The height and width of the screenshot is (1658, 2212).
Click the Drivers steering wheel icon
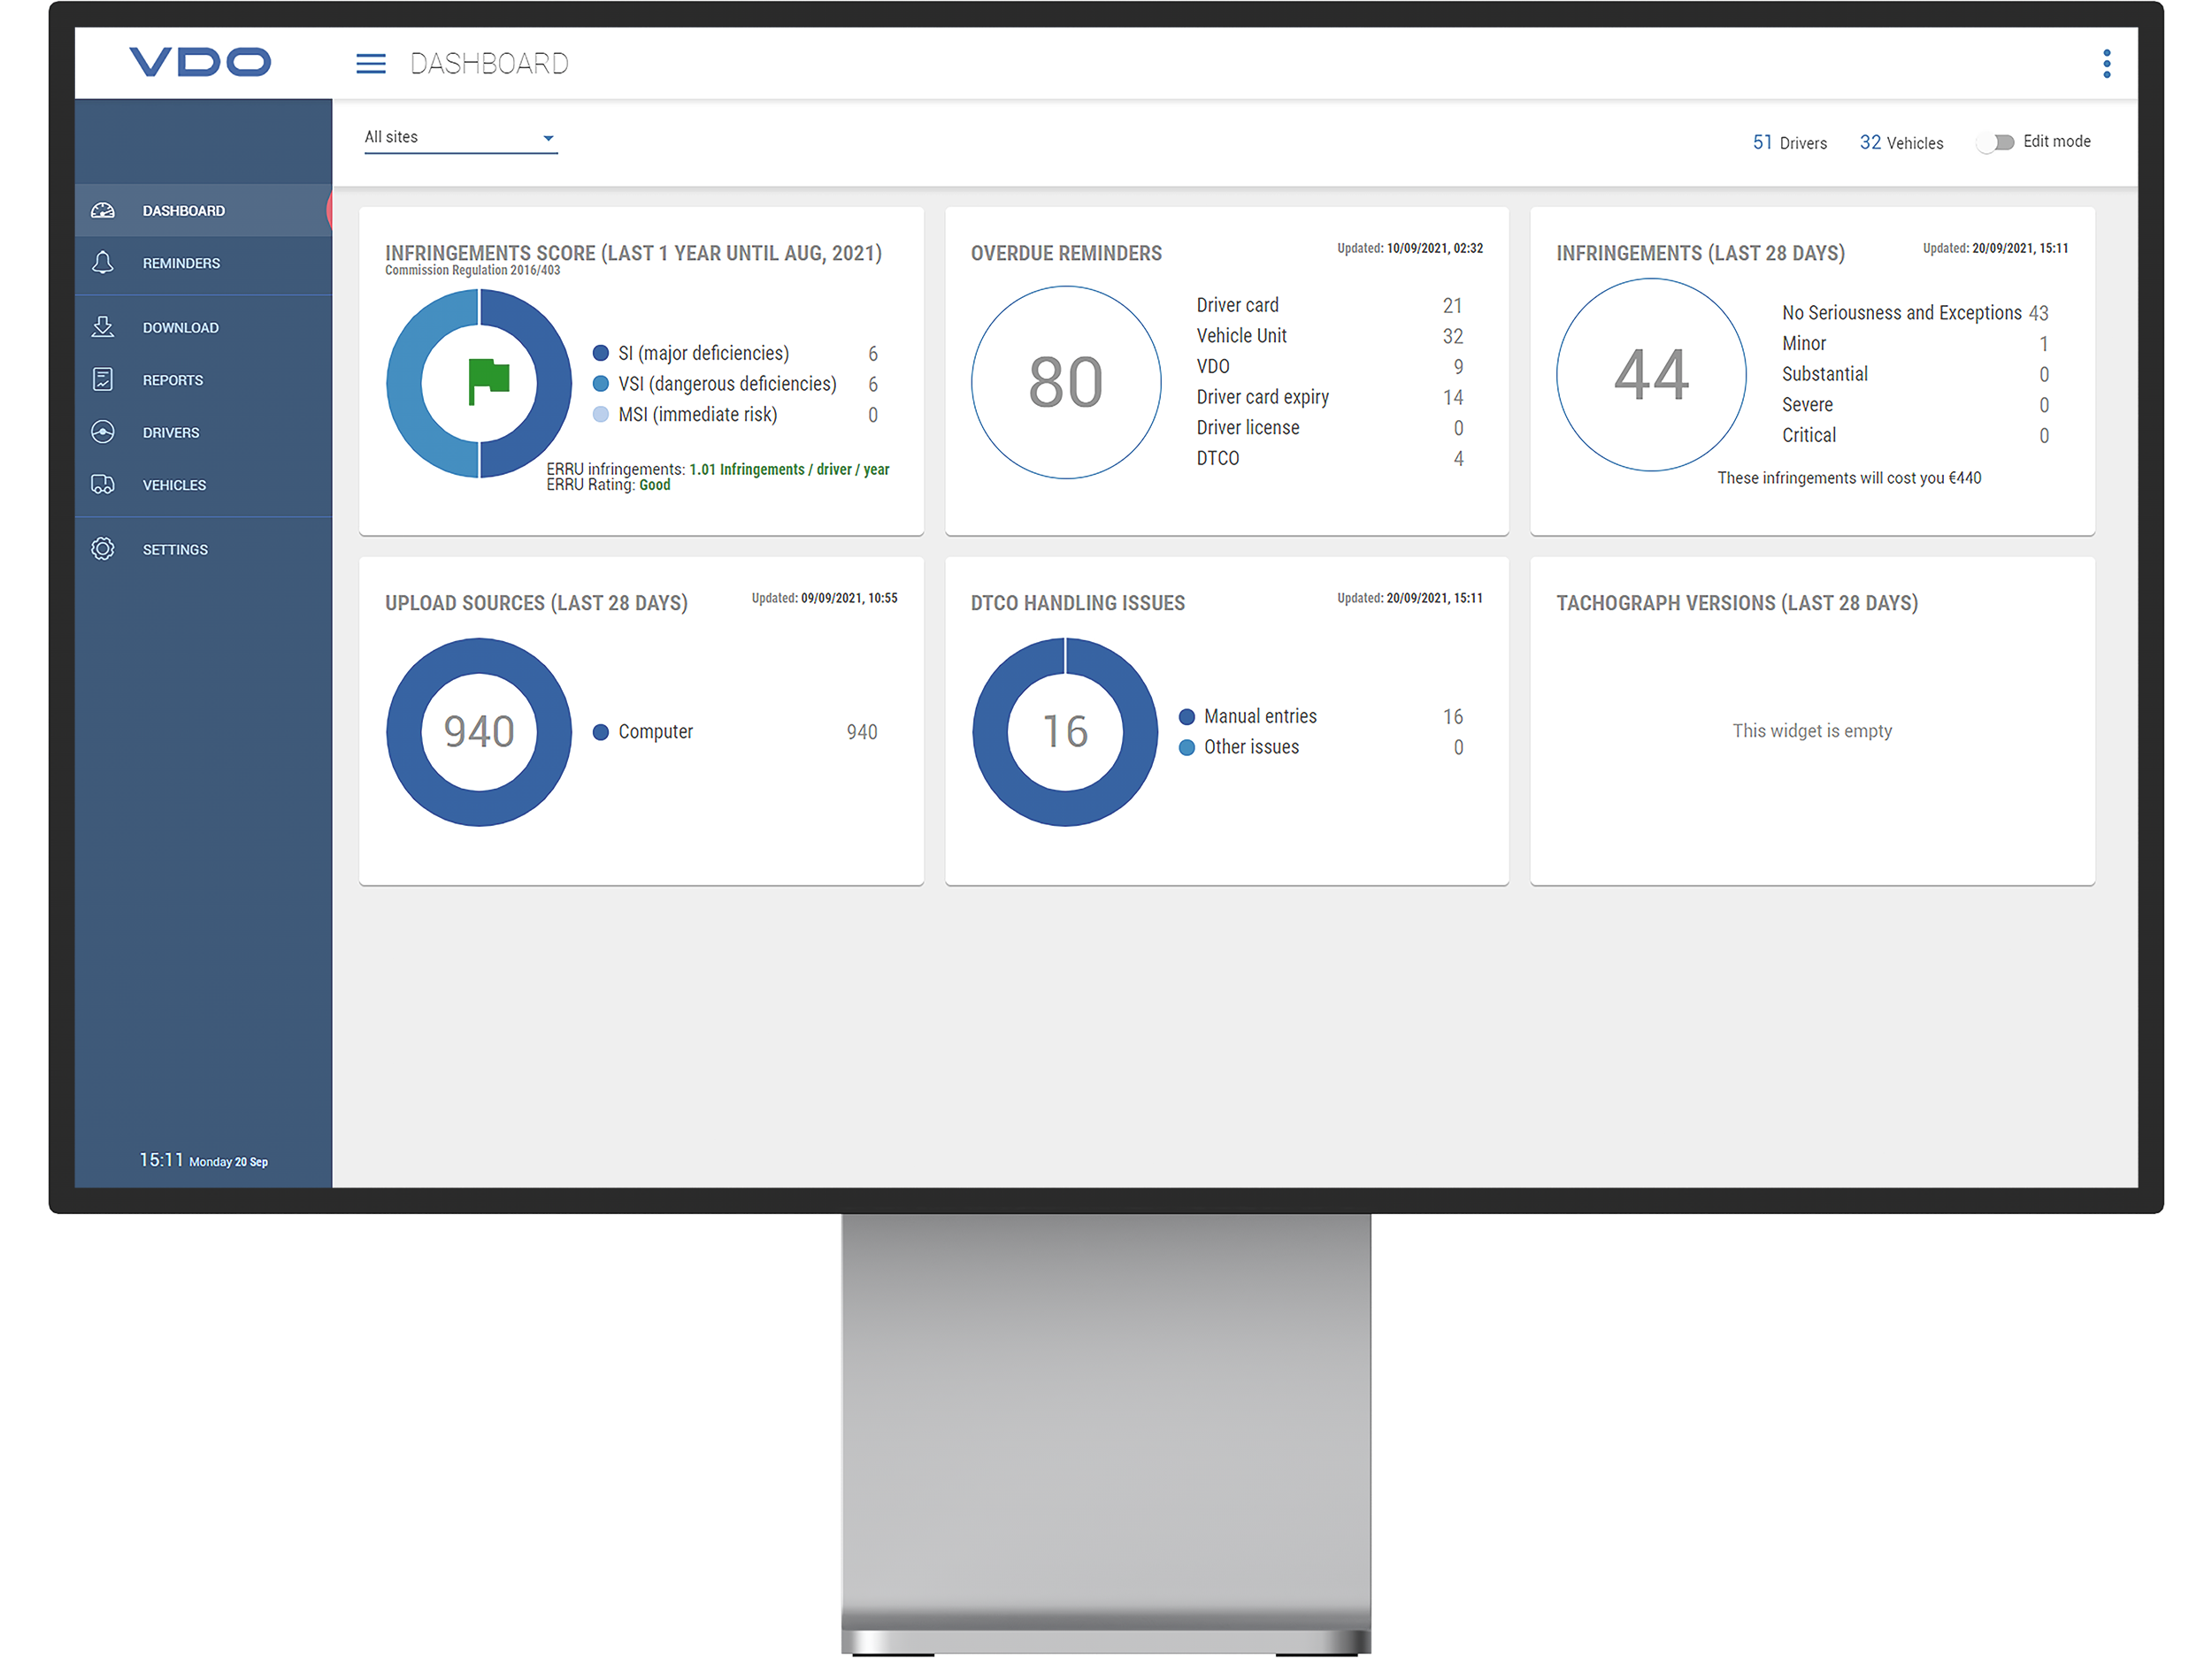click(x=103, y=432)
